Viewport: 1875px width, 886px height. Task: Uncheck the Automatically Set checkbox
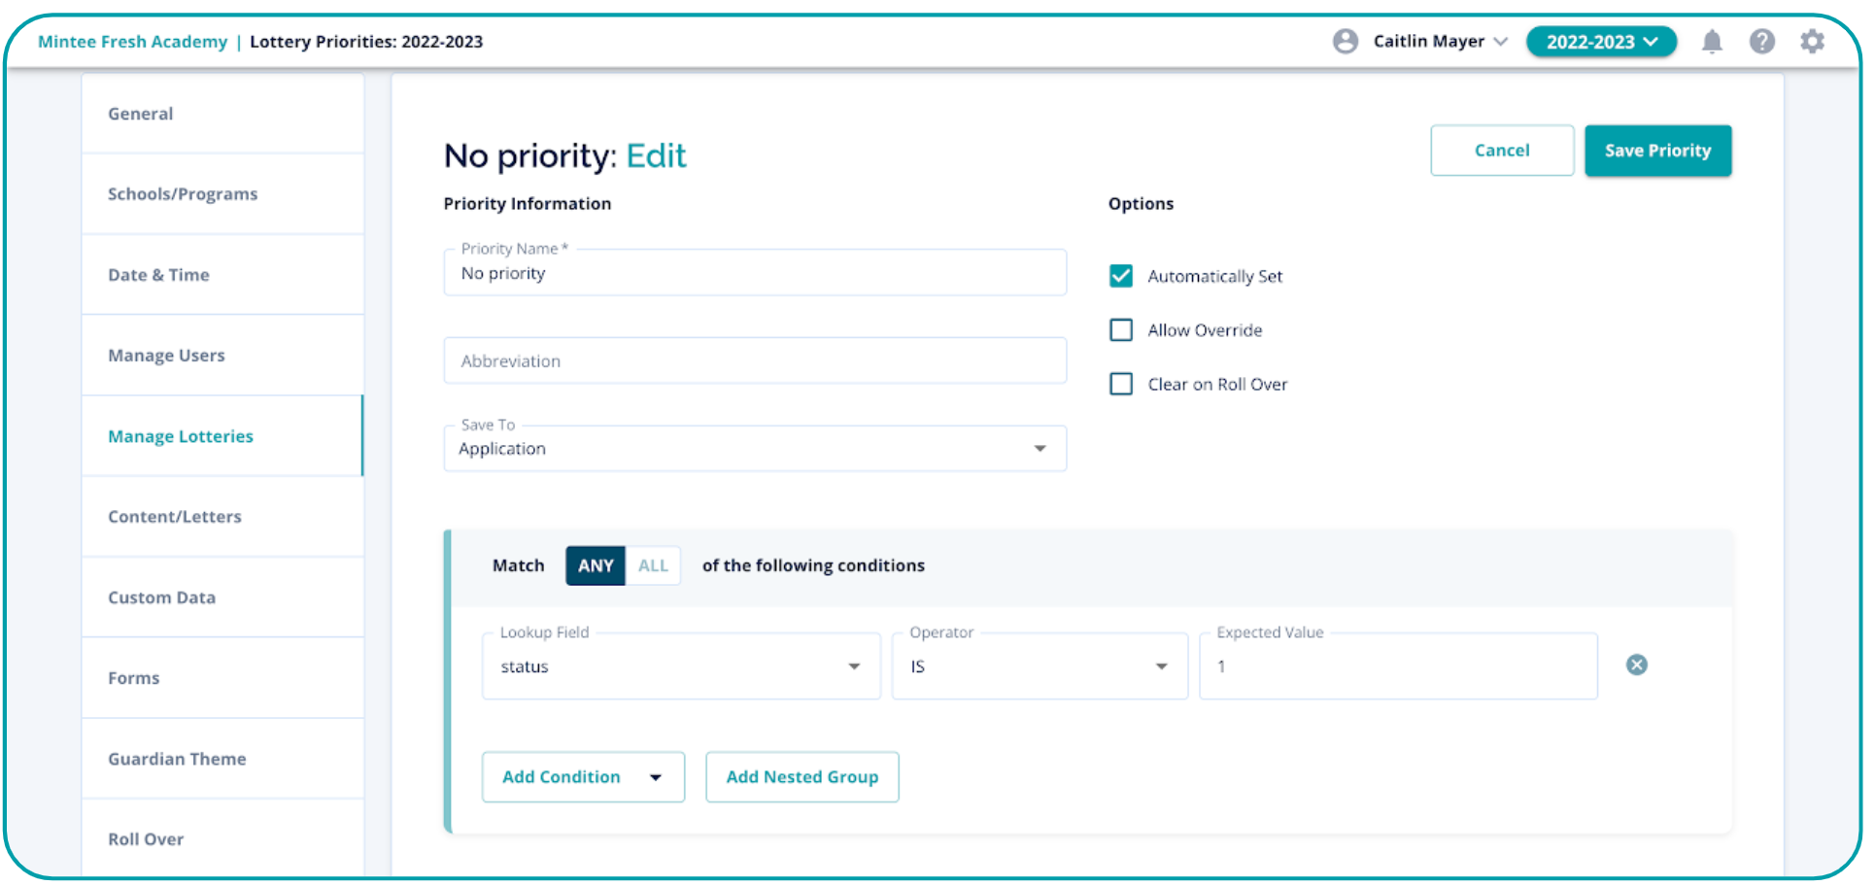pos(1121,276)
